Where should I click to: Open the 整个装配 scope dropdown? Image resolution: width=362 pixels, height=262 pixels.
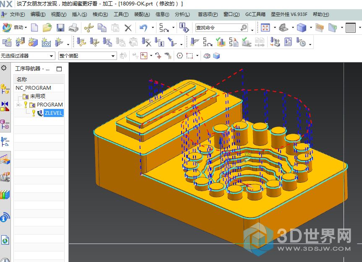coord(87,56)
